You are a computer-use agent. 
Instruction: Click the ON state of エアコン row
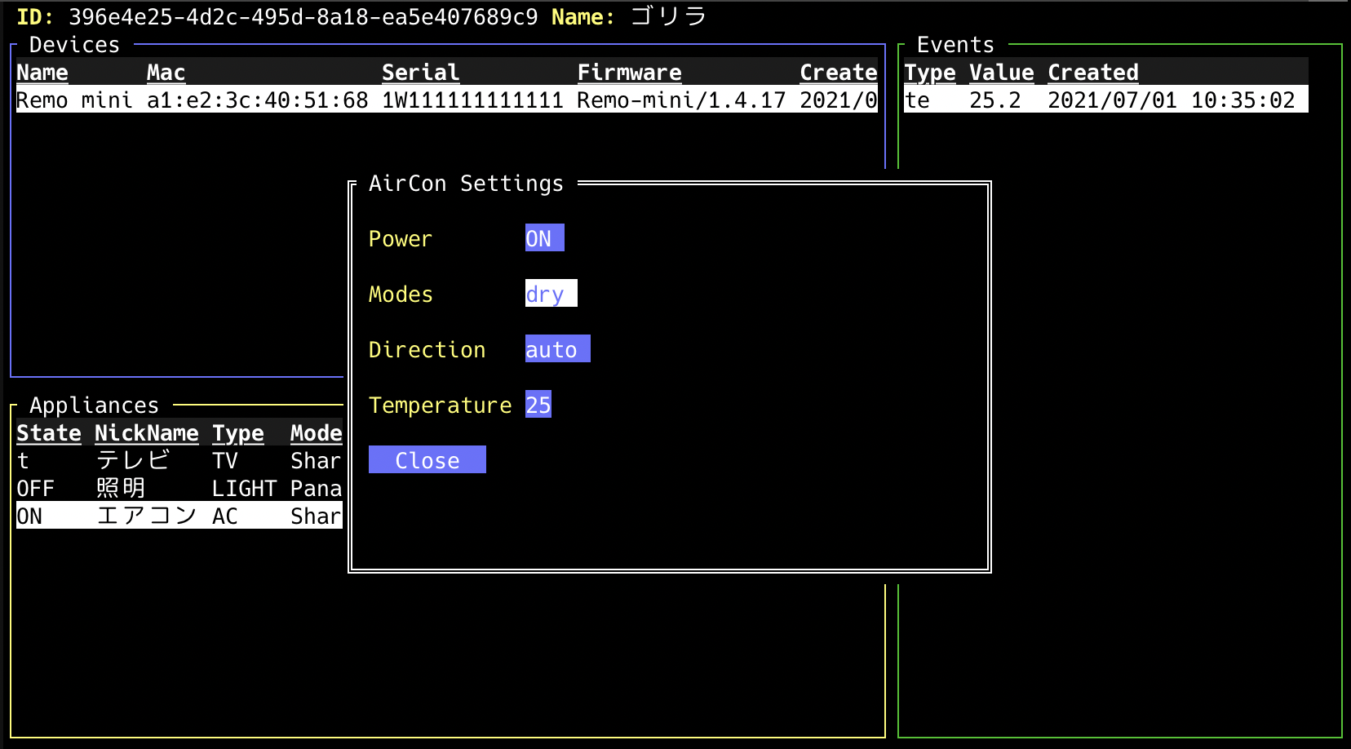(x=29, y=516)
